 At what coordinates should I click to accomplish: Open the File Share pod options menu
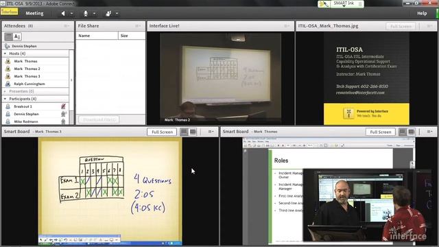(138, 26)
